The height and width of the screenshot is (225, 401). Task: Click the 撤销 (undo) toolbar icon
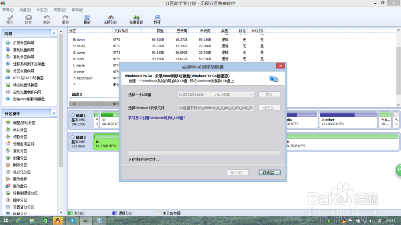coord(47,19)
